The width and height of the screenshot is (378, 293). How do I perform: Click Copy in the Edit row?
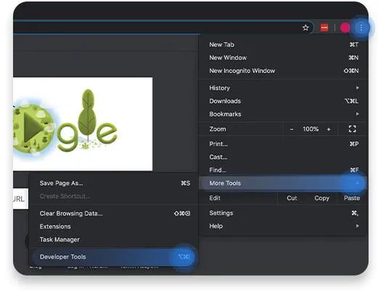pyautogui.click(x=321, y=198)
